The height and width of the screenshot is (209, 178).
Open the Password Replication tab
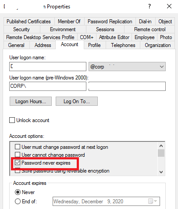(x=110, y=22)
